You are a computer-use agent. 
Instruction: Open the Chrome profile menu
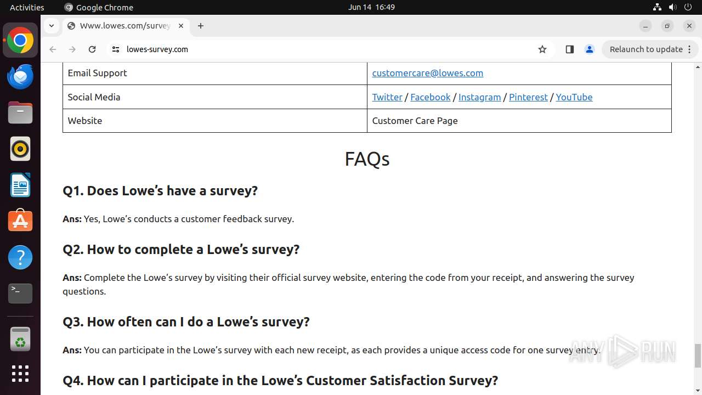click(x=590, y=49)
